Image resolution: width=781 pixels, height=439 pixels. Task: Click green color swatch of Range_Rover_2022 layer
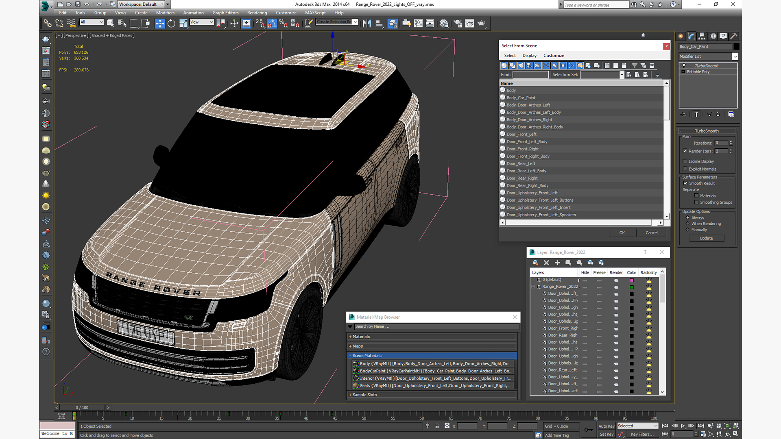tap(632, 287)
